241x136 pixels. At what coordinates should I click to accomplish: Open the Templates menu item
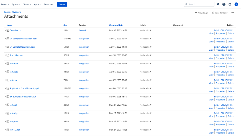click(48, 4)
